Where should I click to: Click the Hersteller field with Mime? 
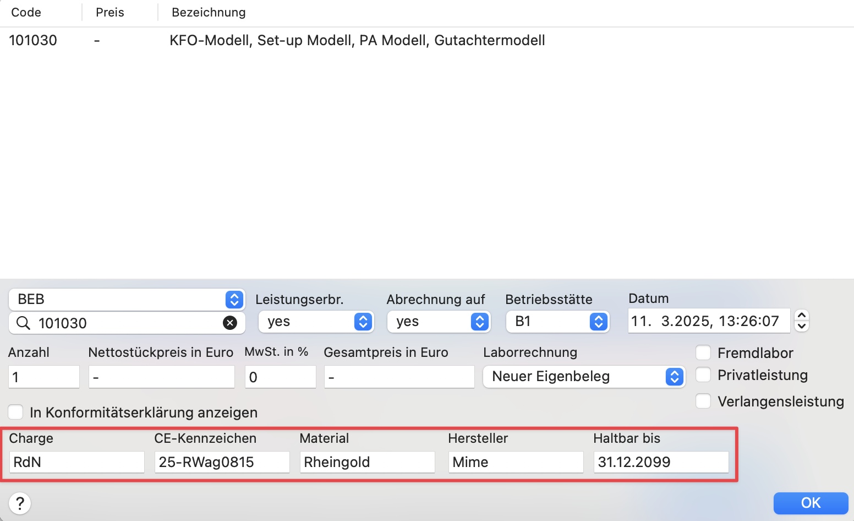coord(516,462)
